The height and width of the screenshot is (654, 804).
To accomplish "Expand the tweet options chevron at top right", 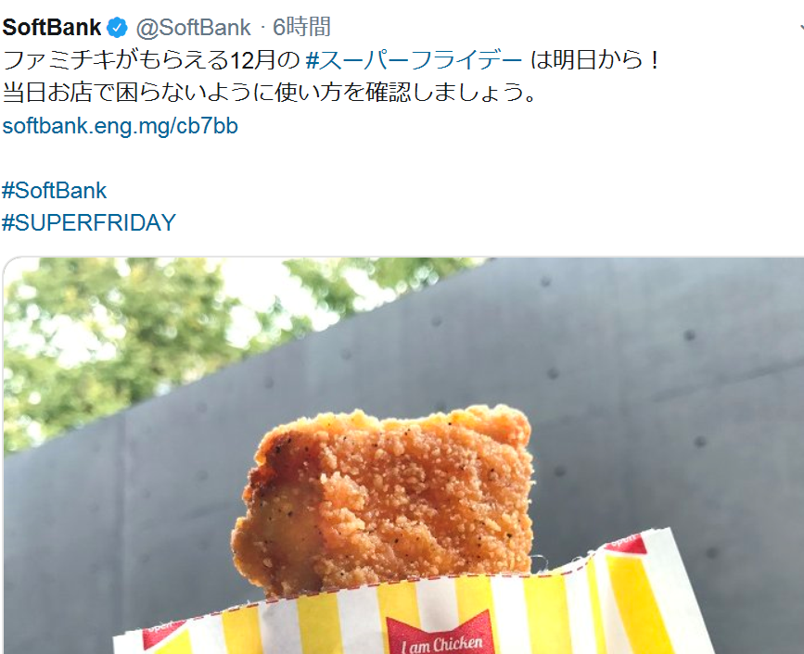I will click(x=800, y=27).
